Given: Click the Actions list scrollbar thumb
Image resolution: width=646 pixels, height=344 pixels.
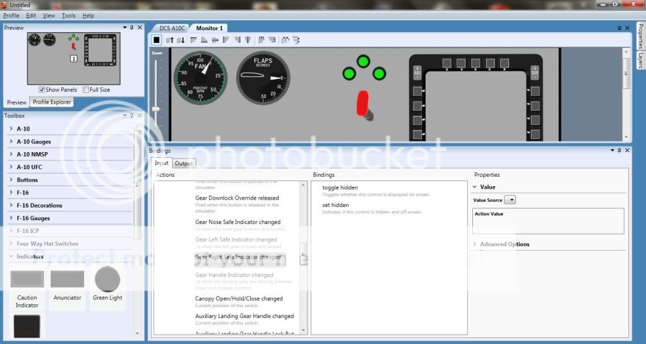Looking at the screenshot, I should 304,254.
